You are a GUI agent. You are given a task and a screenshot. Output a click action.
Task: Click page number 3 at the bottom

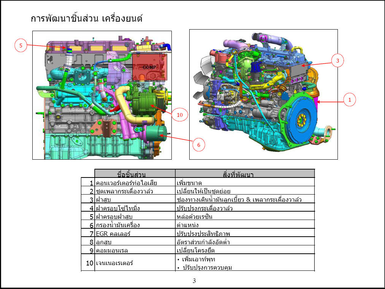[x=194, y=281]
